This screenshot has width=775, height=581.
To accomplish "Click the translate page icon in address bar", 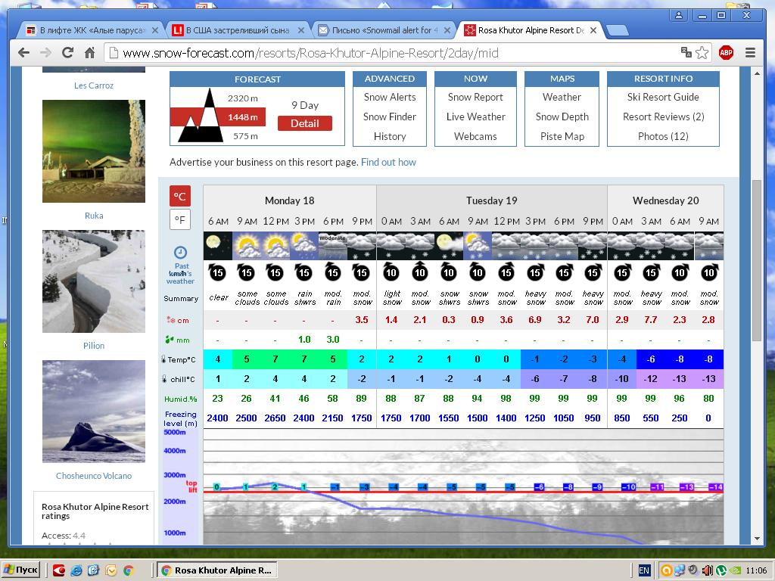I will 686,52.
